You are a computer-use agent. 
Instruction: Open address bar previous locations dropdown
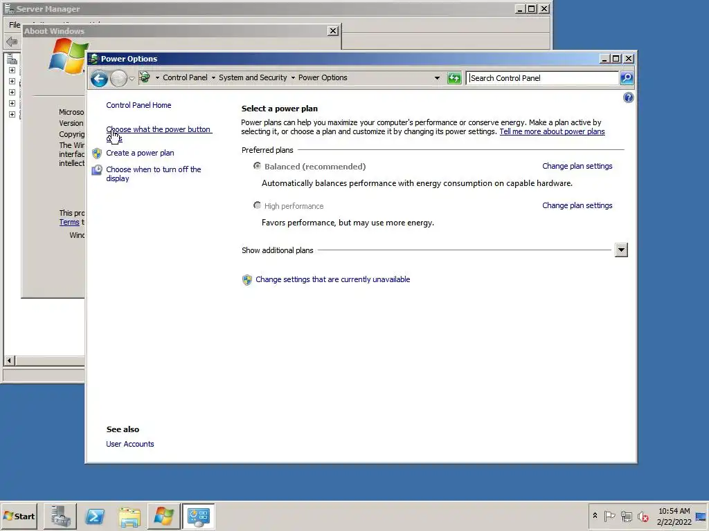pos(437,77)
